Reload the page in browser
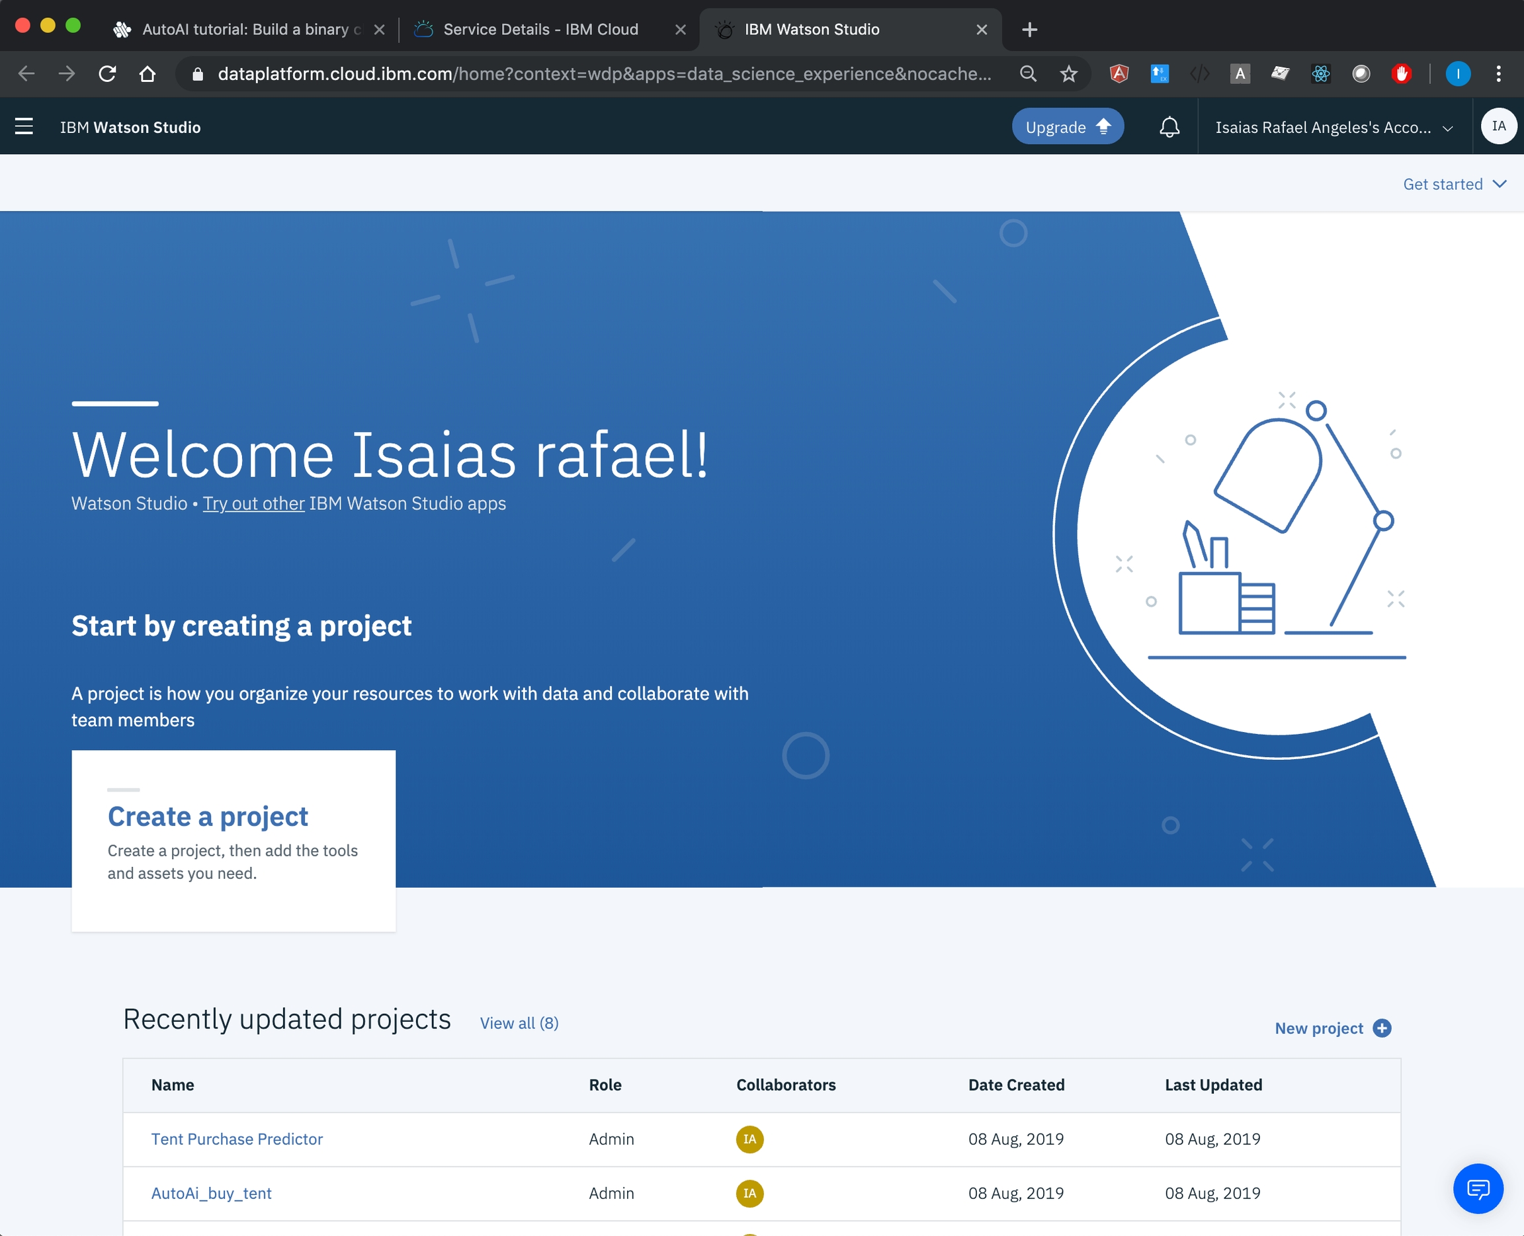1524x1236 pixels. 108,73
